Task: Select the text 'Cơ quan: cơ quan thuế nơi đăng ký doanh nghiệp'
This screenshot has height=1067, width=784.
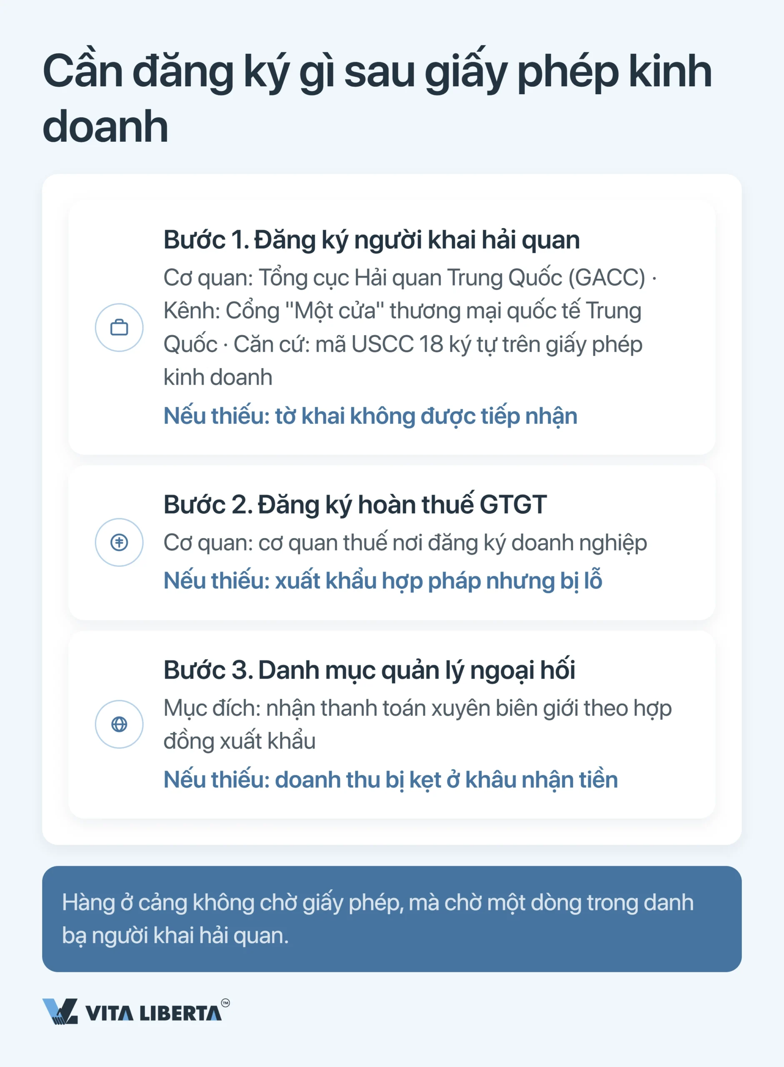Action: tap(405, 542)
